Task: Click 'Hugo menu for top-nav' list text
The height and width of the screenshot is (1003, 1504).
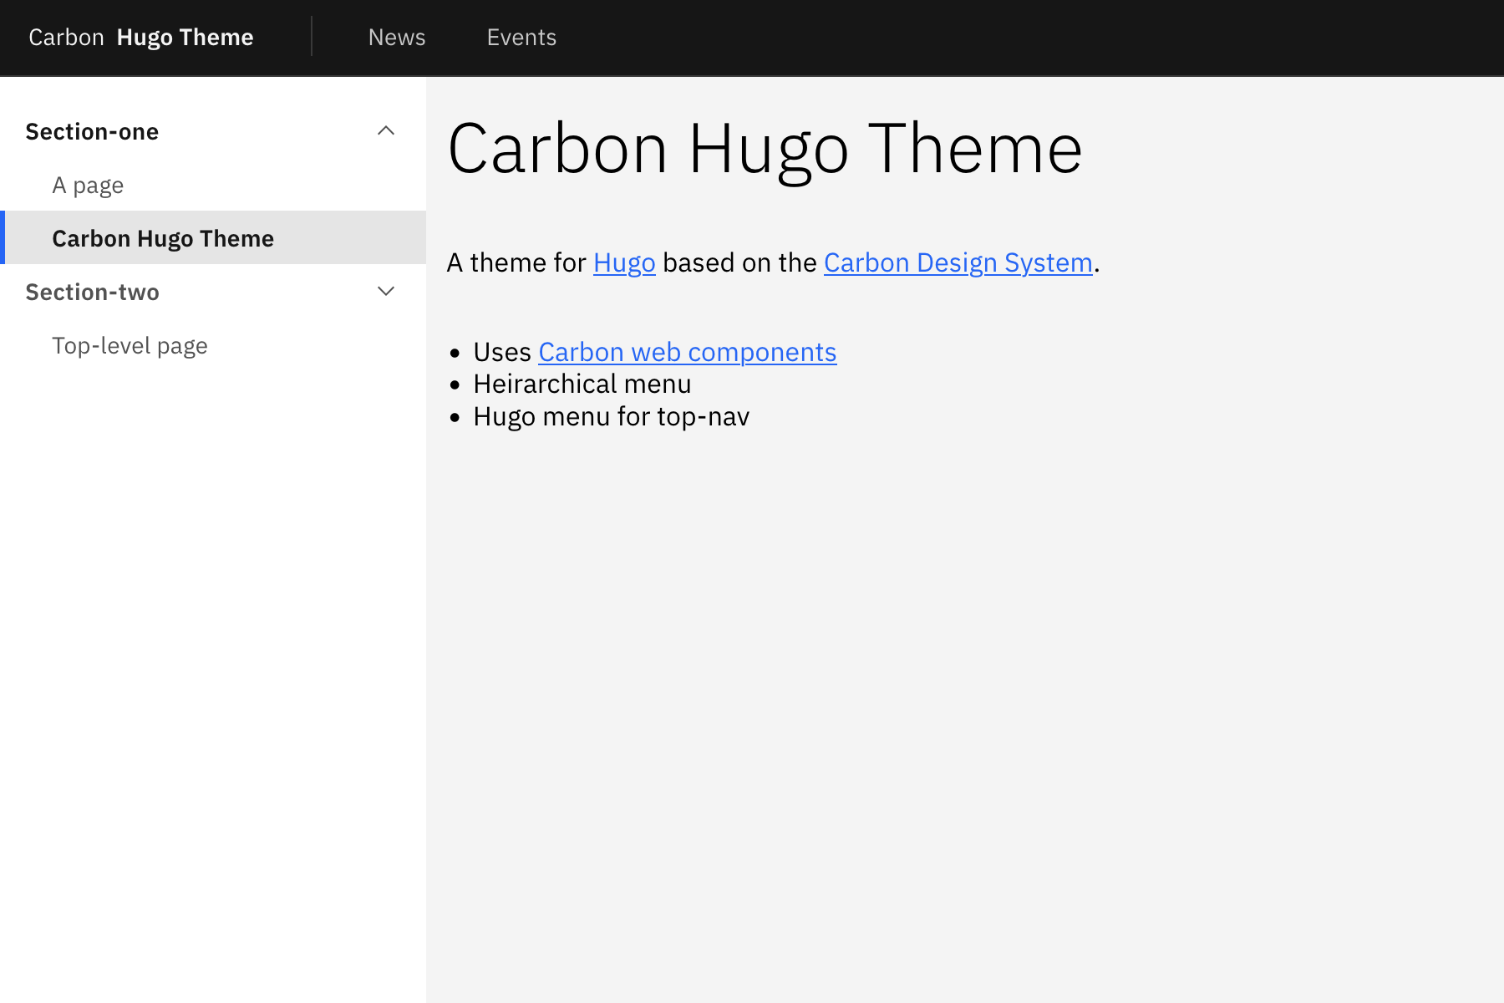Action: [x=612, y=417]
